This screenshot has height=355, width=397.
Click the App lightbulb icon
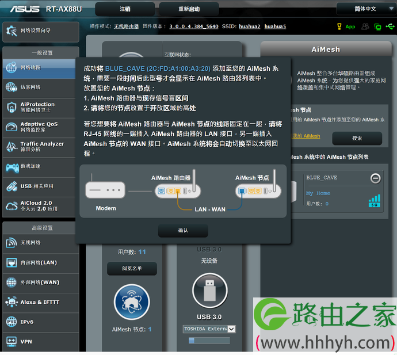coord(339,26)
